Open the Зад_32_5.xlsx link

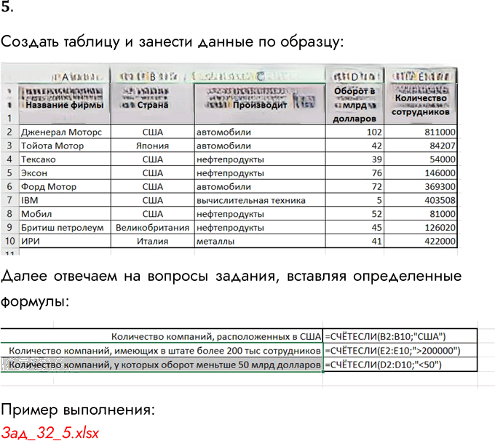point(50,432)
